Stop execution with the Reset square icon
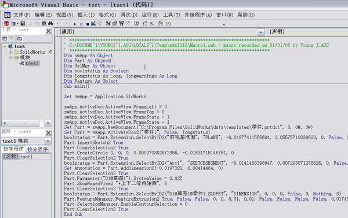 88,24
